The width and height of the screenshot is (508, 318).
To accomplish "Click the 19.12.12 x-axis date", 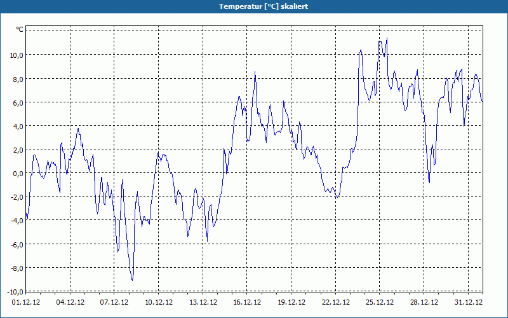I will 291,303.
